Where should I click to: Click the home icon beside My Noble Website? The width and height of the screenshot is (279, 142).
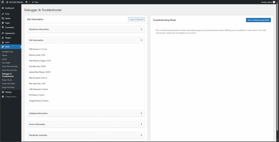(7, 2)
